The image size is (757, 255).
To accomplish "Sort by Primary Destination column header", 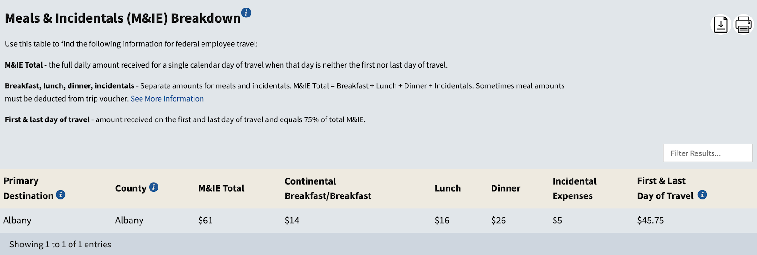I will 28,188.
